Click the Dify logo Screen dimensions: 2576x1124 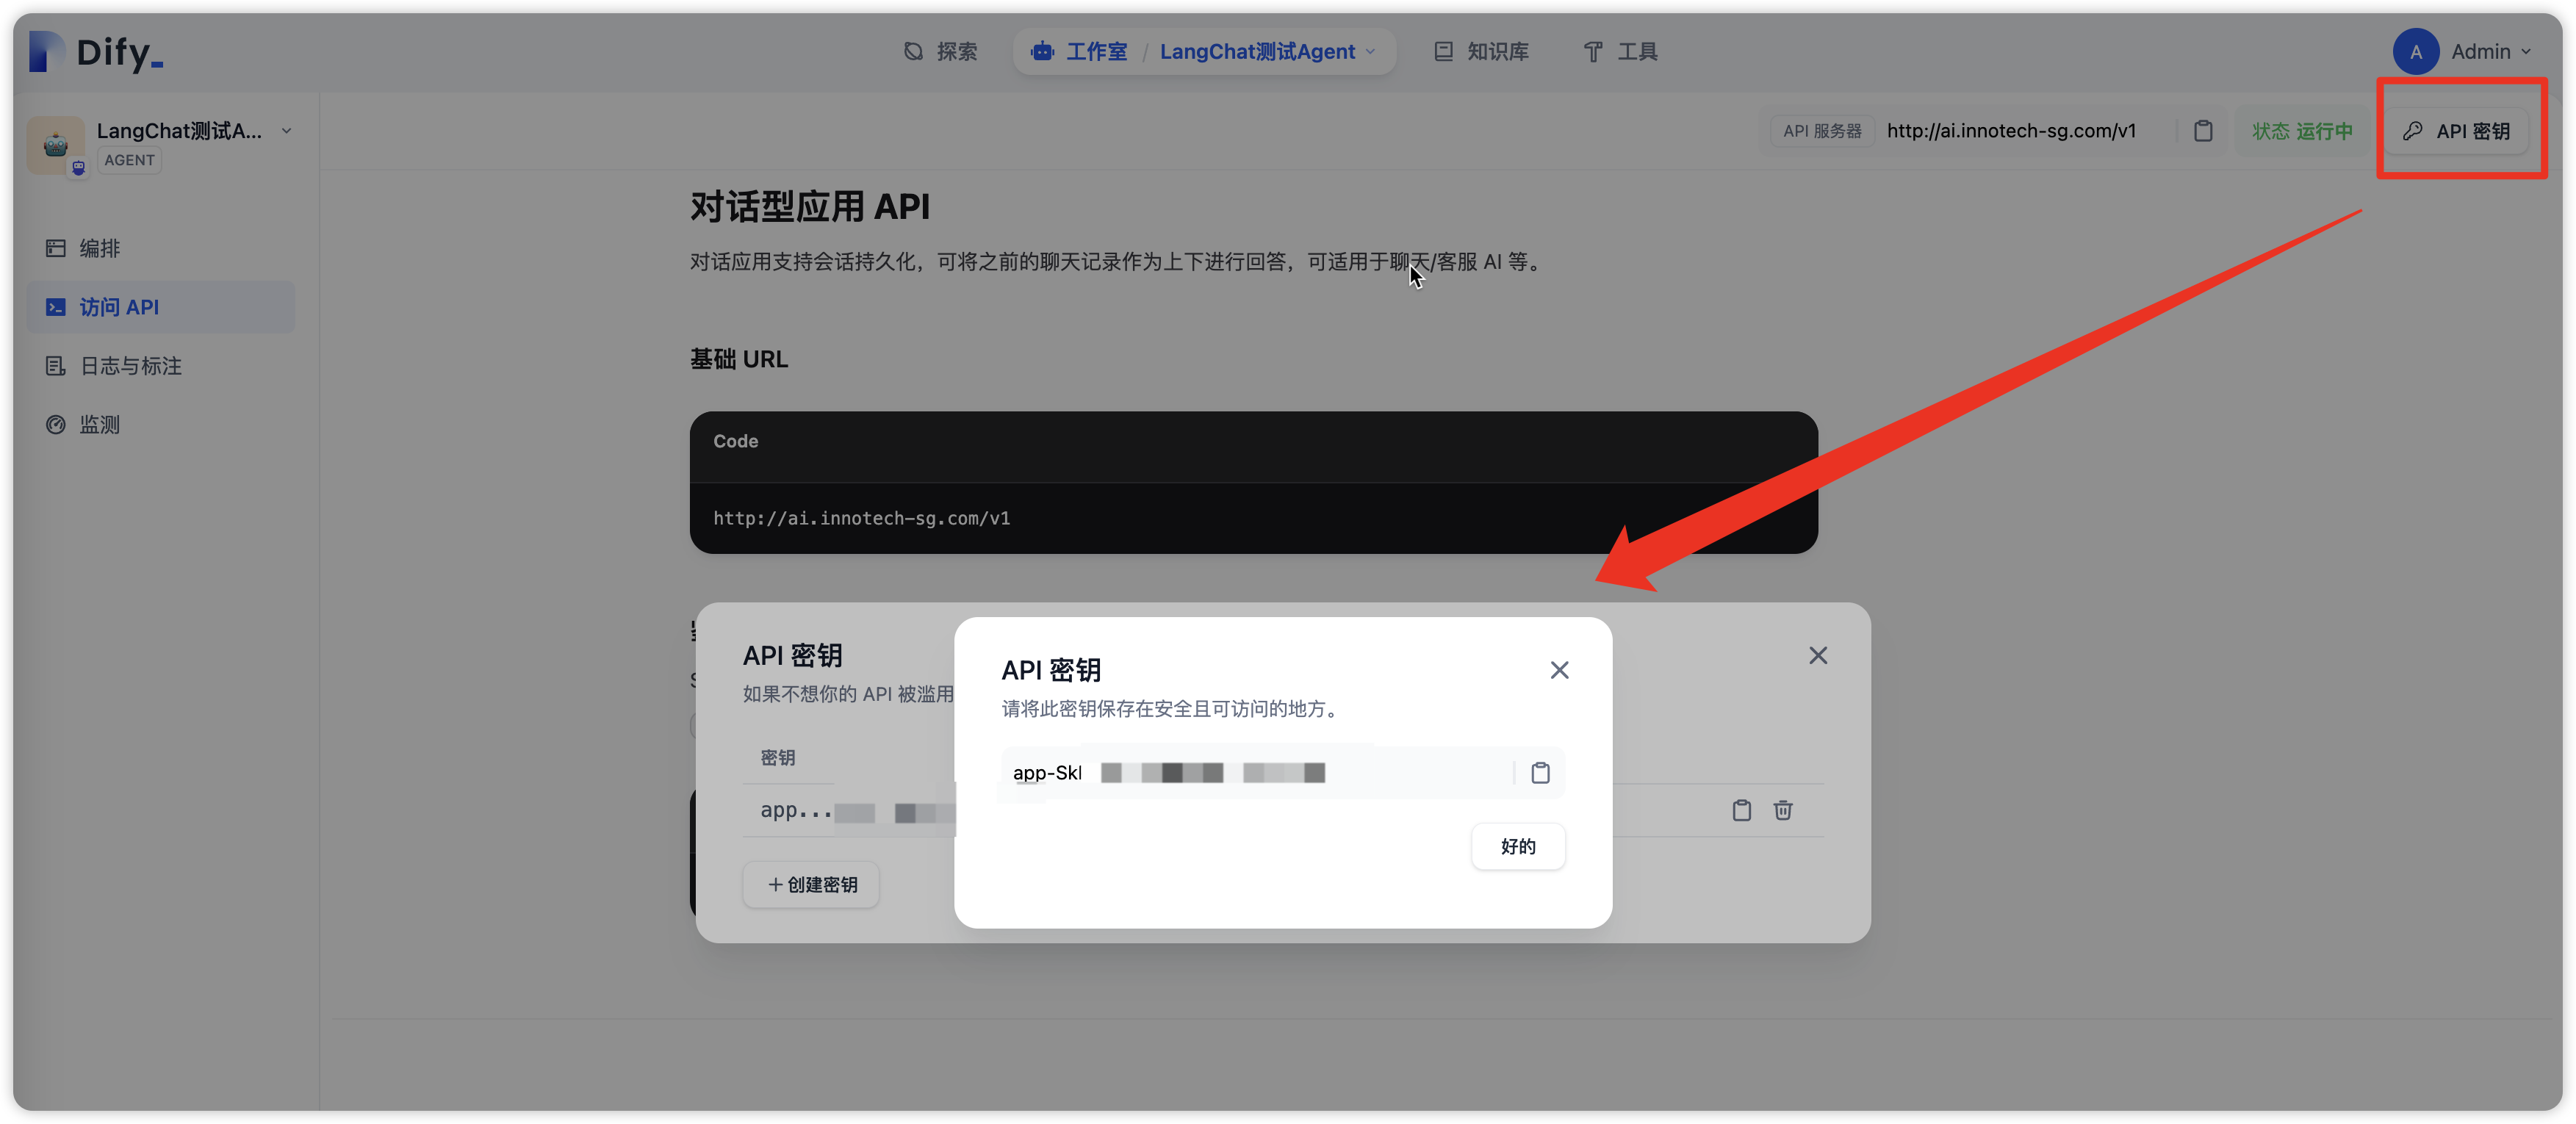[96, 51]
